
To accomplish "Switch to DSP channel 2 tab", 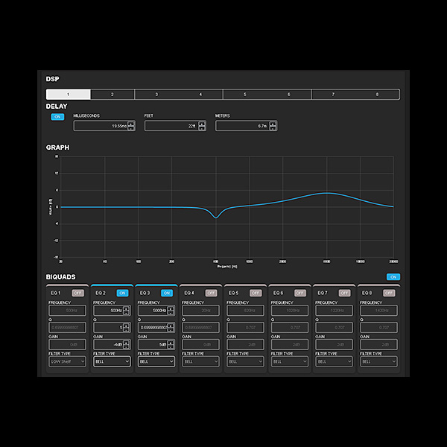I will [112, 95].
